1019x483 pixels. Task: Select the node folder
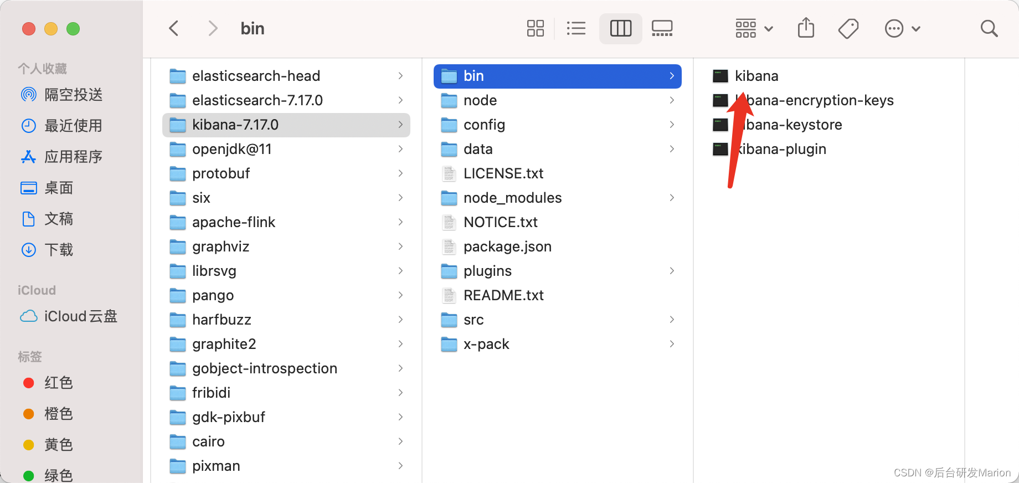click(558, 100)
